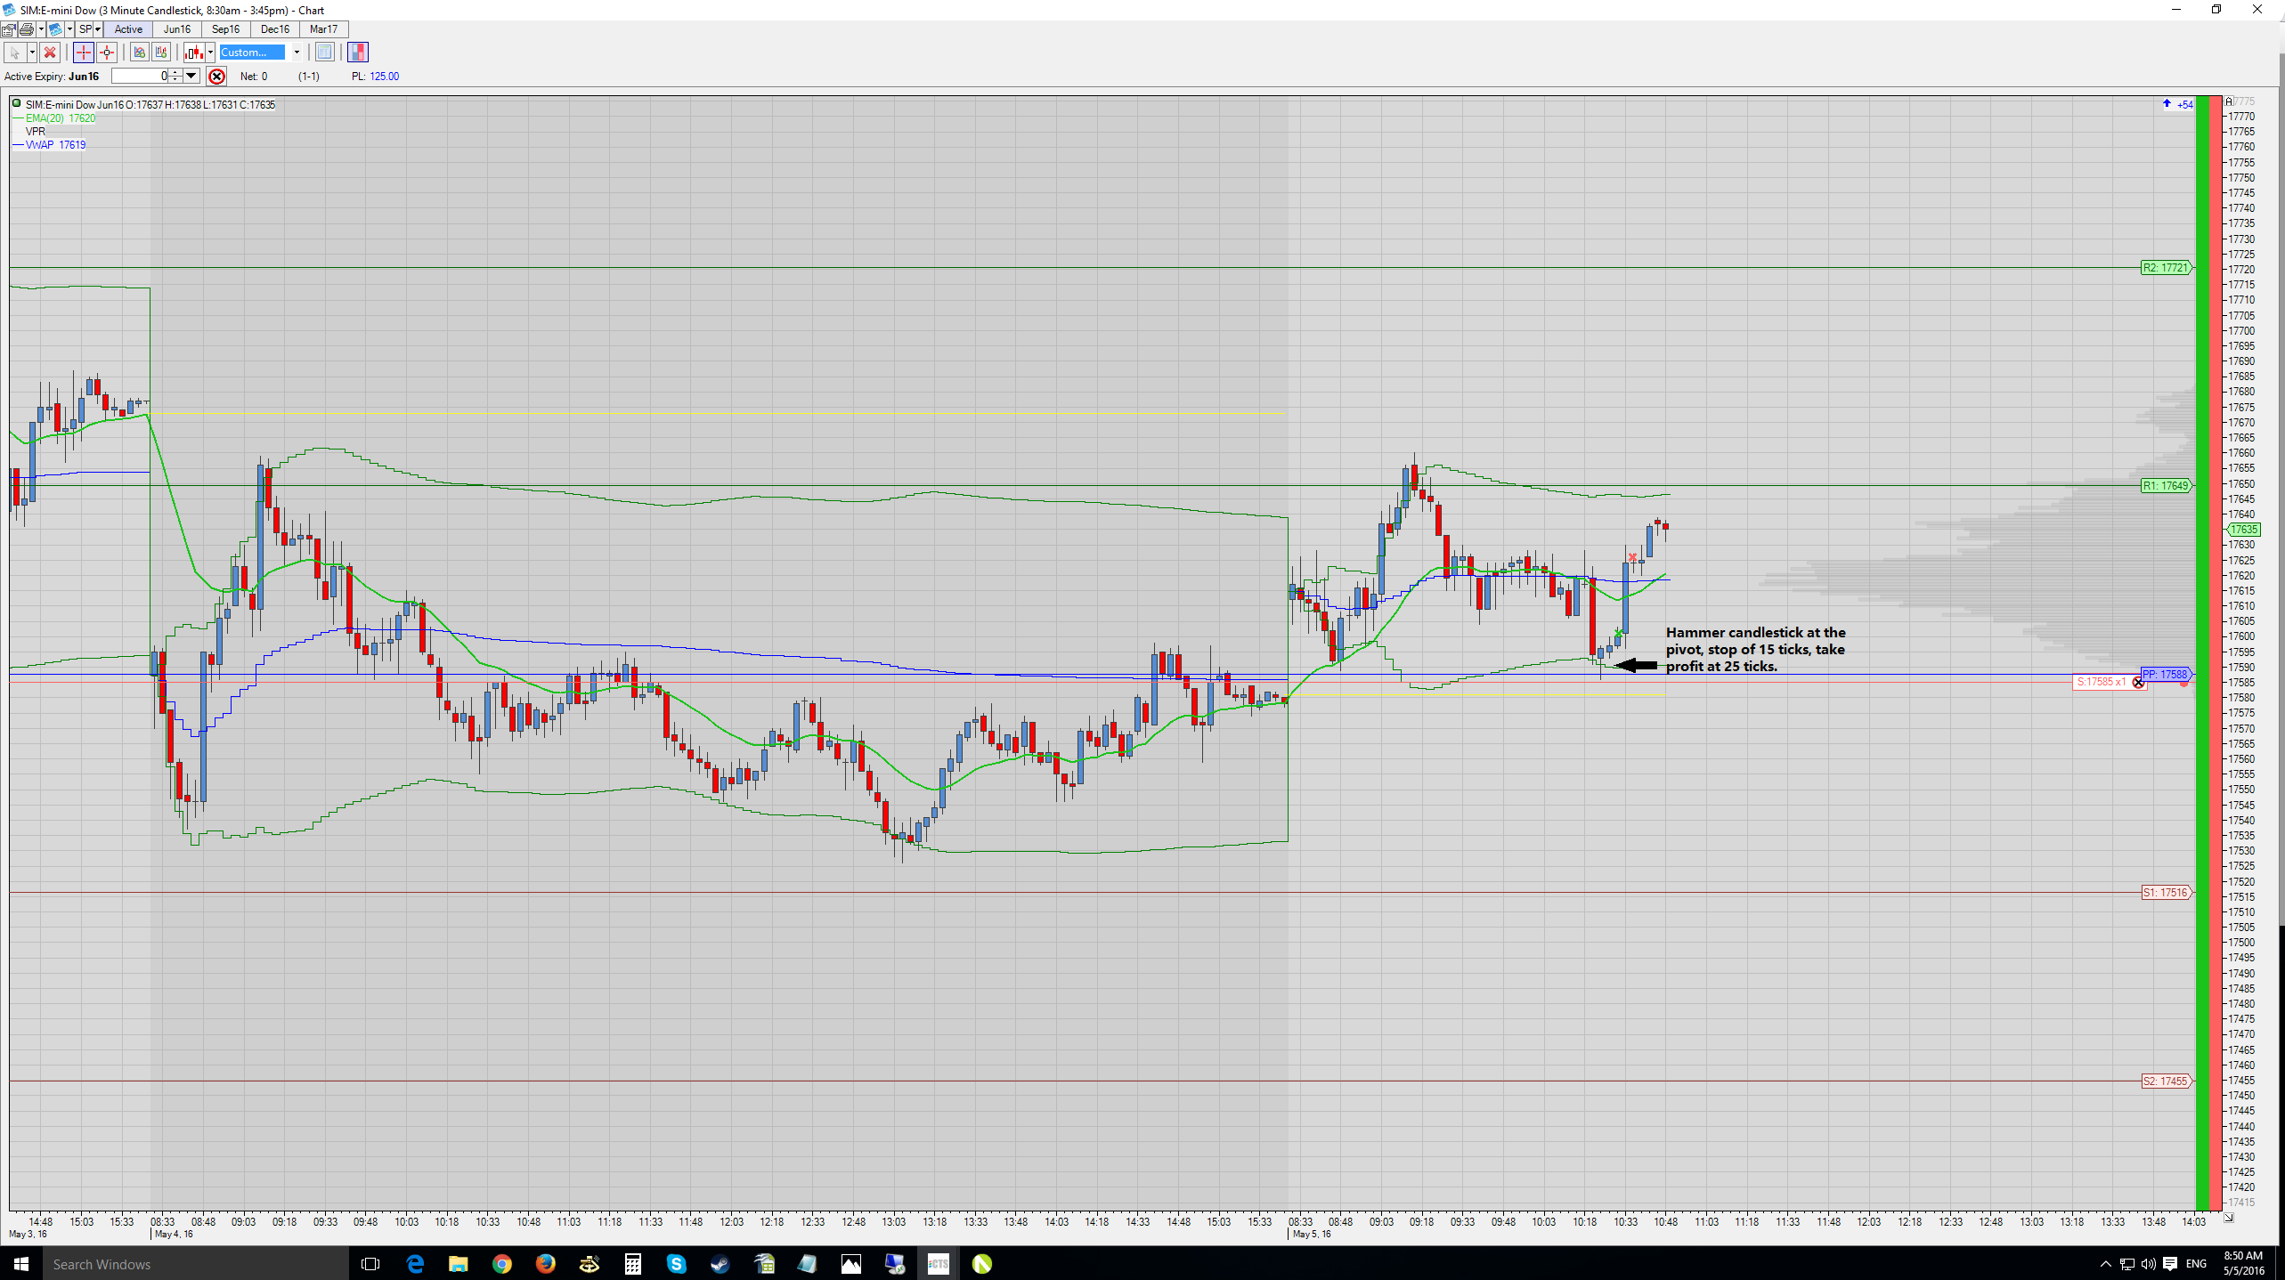Viewport: 2285px width, 1280px height.
Task: Open the Windows Start menu
Action: pyautogui.click(x=21, y=1264)
